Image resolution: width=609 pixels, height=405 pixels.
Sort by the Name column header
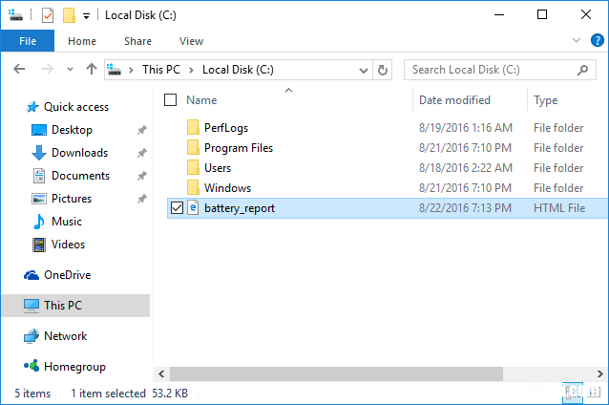(201, 100)
